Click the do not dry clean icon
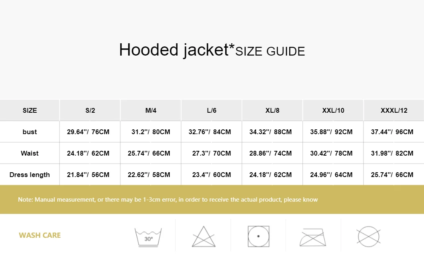424x256 pixels. [x=369, y=237]
